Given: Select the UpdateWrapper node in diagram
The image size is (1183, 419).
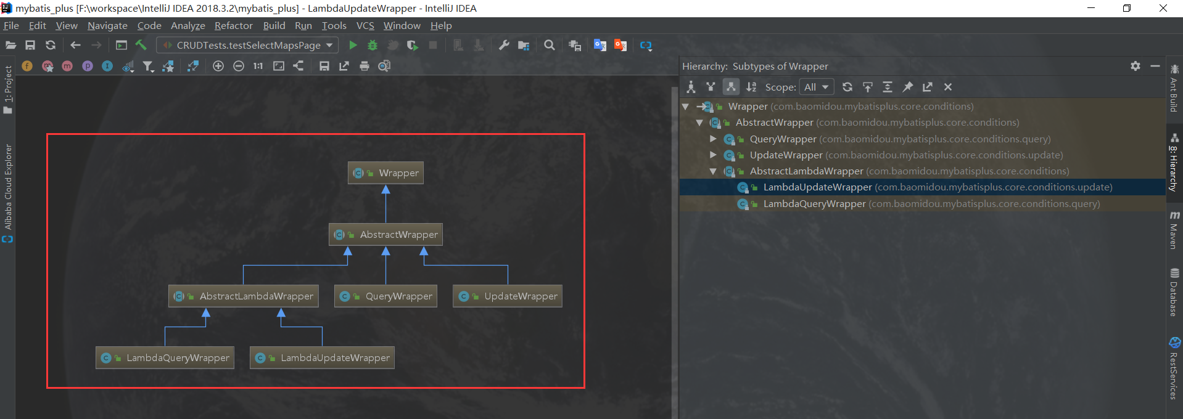Looking at the screenshot, I should [508, 296].
